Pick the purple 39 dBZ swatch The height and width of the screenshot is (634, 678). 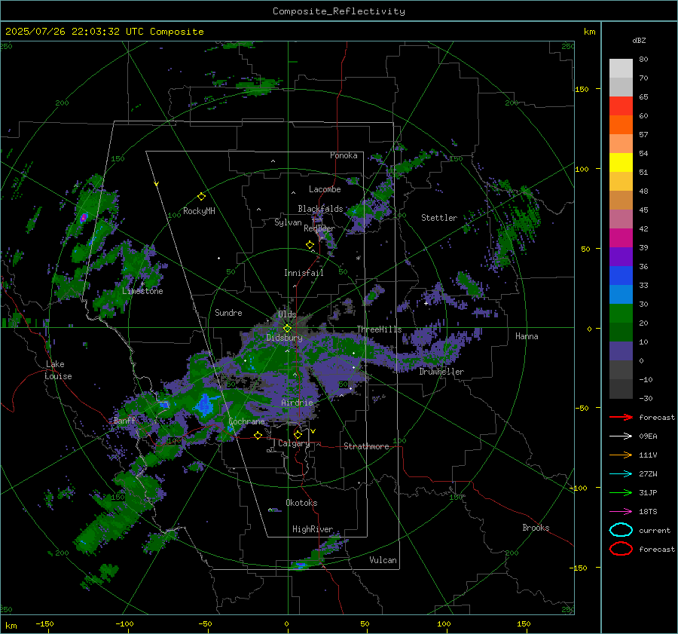coord(621,256)
